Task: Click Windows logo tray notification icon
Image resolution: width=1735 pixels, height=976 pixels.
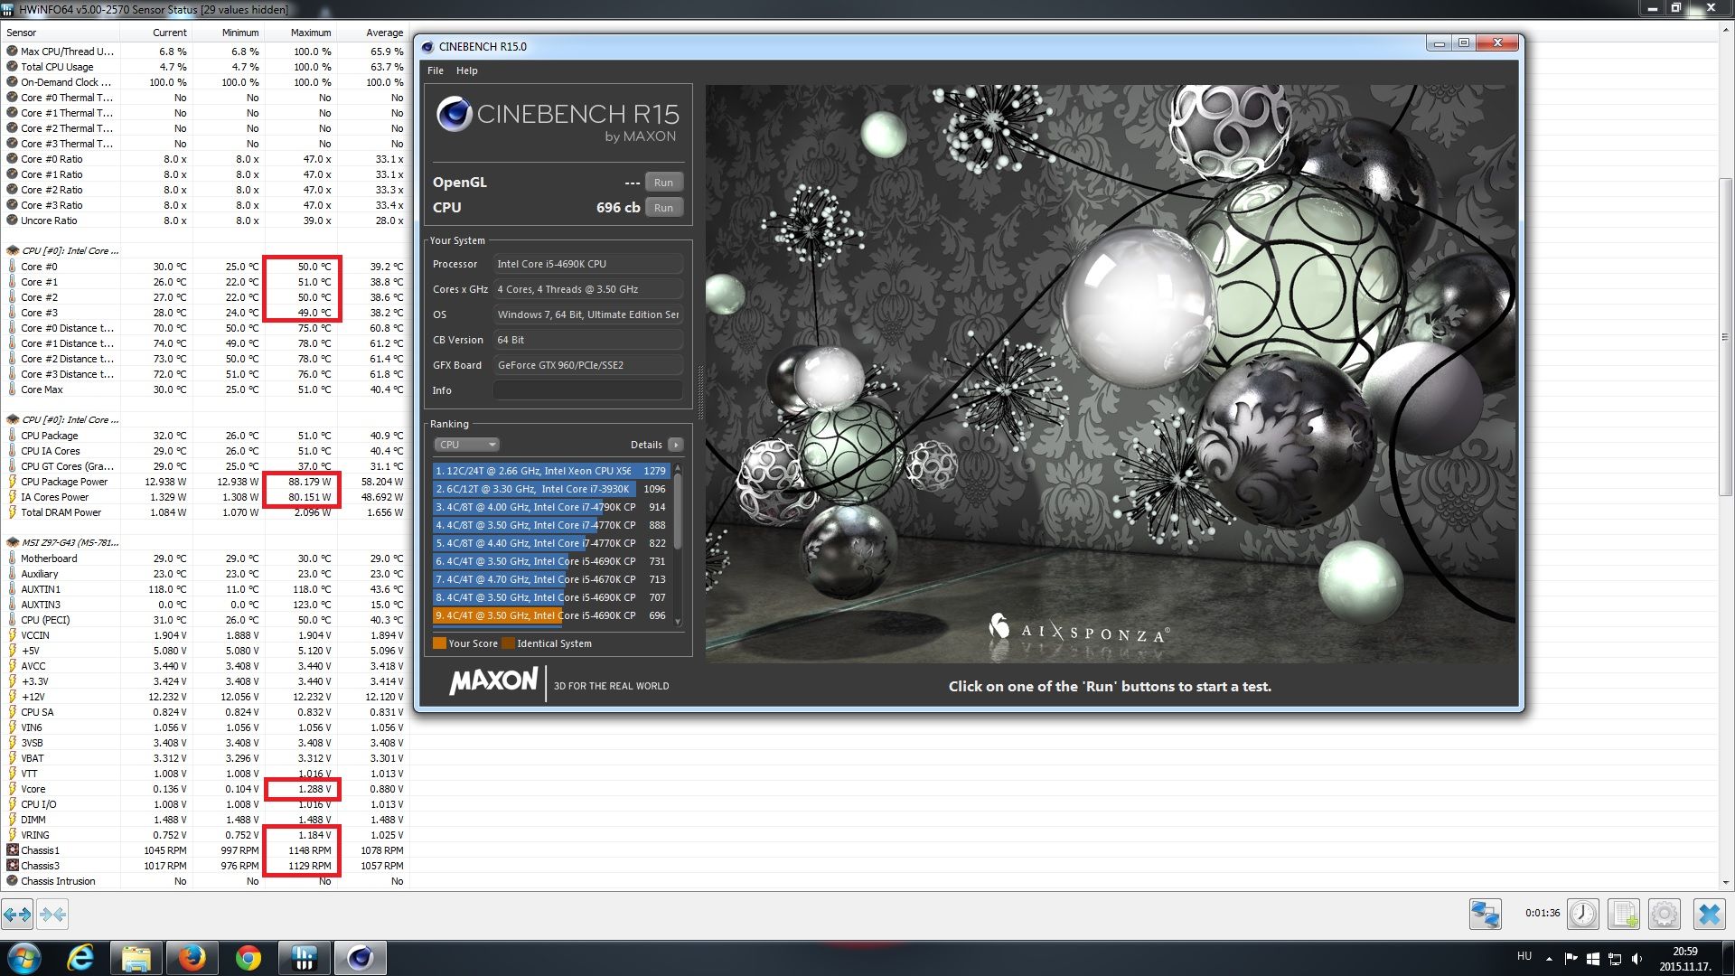Action: [1593, 959]
